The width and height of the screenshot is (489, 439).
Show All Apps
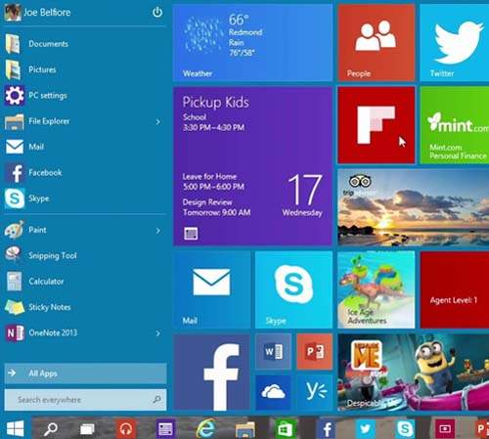[85, 373]
